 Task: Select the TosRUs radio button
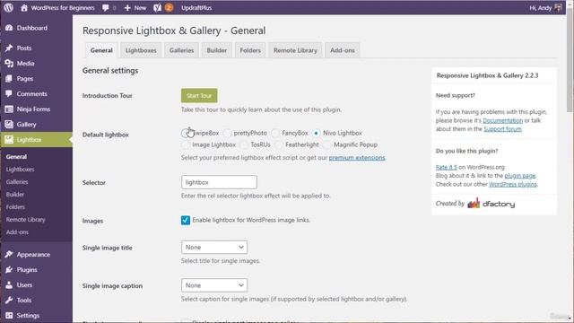pyautogui.click(x=244, y=144)
